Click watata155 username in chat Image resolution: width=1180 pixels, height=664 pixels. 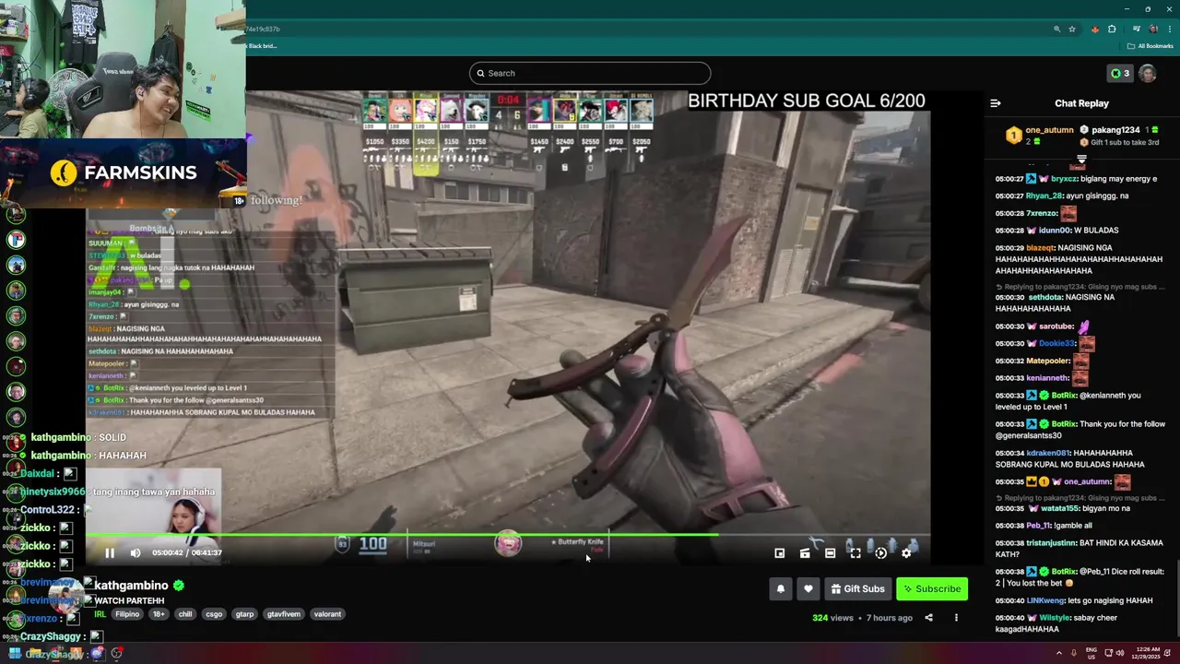pyautogui.click(x=1059, y=508)
